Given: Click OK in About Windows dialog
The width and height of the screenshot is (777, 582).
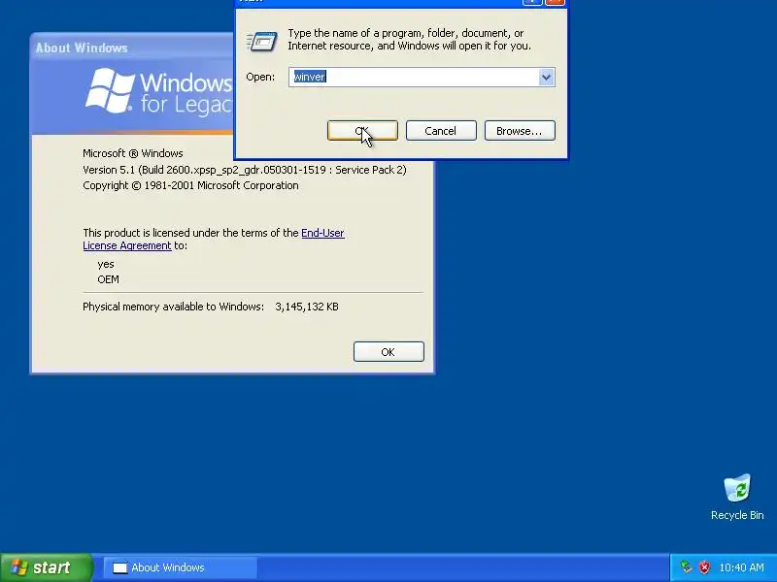Looking at the screenshot, I should [x=388, y=352].
